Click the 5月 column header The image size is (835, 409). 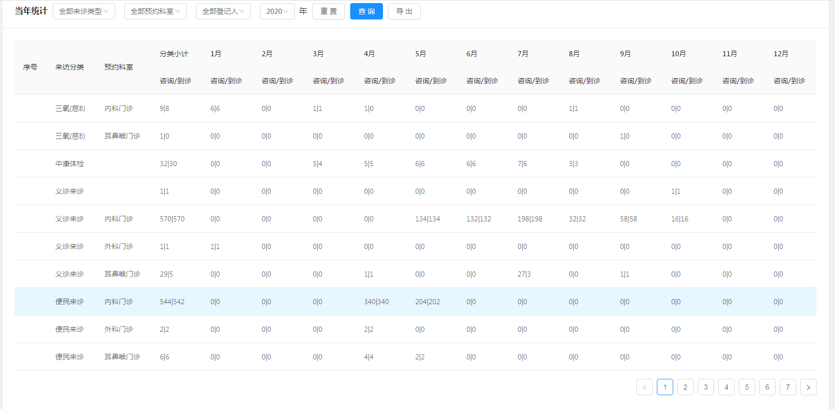(x=421, y=54)
